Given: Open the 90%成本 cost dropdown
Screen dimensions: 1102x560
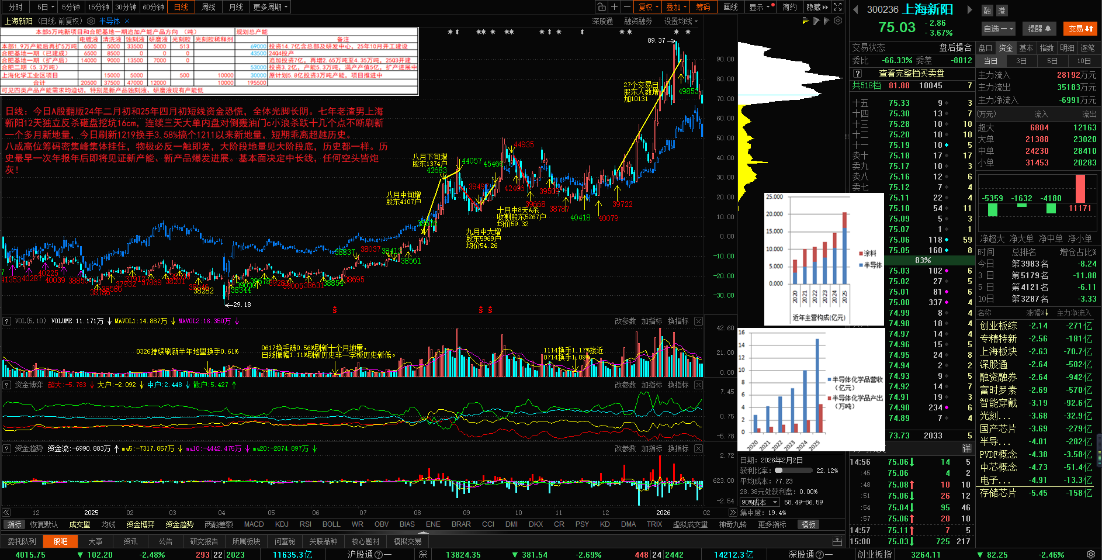Looking at the screenshot, I should pyautogui.click(x=760, y=502).
